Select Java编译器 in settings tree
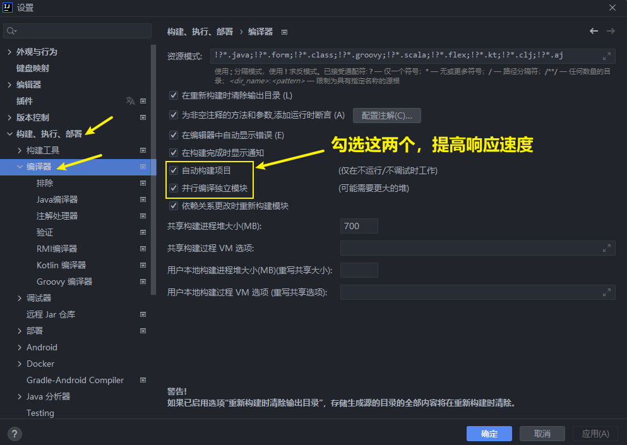 coord(57,199)
